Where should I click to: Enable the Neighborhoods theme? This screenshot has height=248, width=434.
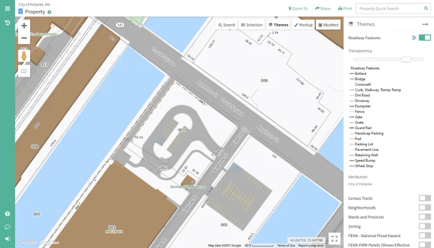[424, 207]
